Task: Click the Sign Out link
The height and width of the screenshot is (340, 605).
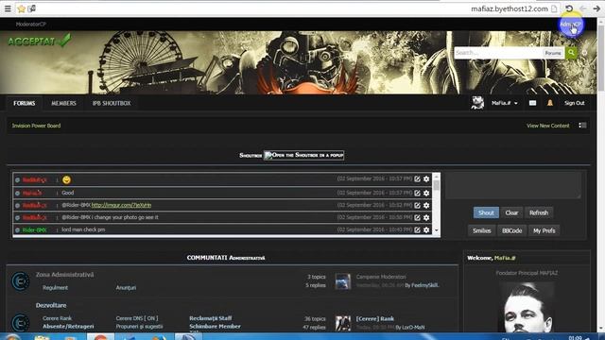Action: [x=574, y=103]
